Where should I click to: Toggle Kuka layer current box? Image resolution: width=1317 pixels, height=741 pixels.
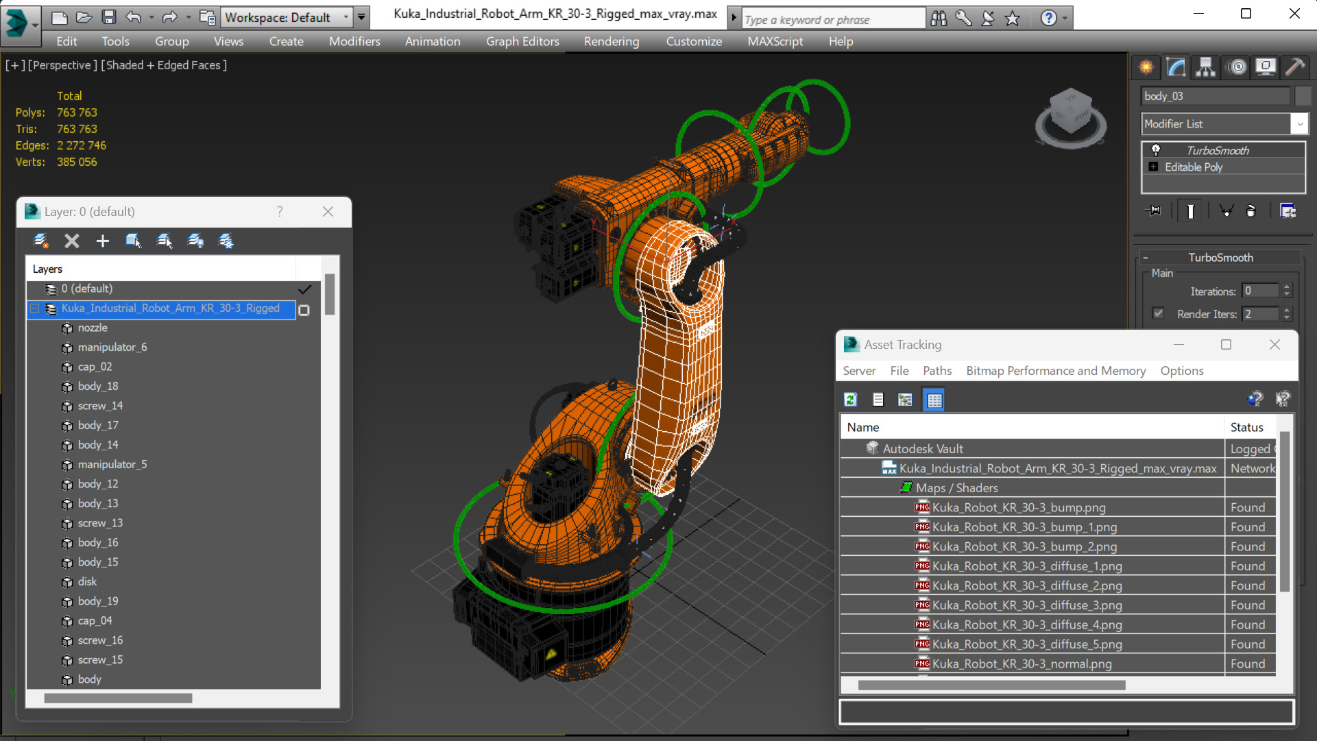pos(304,310)
